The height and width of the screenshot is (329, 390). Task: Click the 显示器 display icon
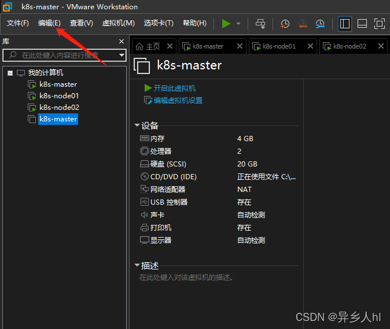click(145, 240)
